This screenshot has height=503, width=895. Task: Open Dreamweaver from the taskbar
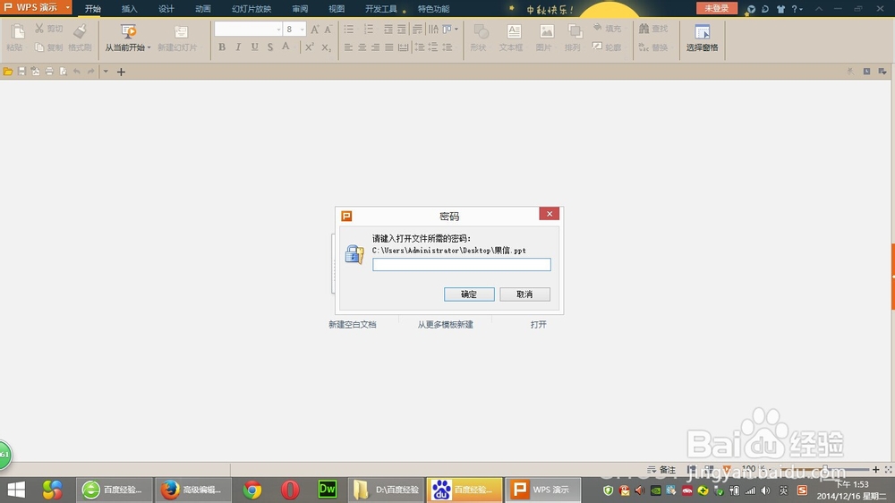328,490
